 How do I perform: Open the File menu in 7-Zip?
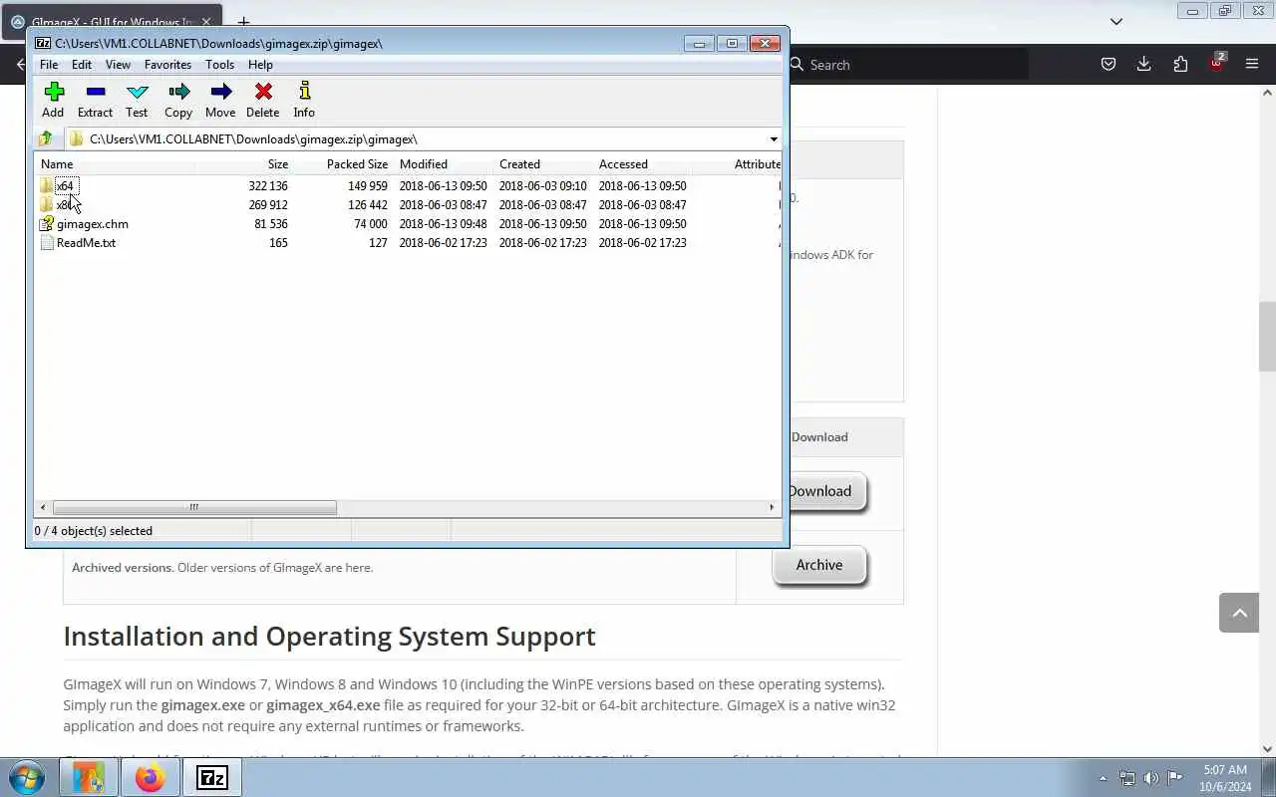pyautogui.click(x=49, y=65)
